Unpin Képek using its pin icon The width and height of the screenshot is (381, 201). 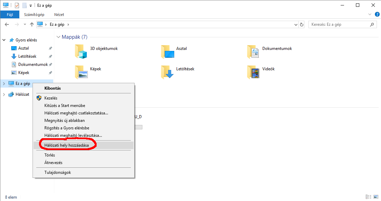(50, 73)
